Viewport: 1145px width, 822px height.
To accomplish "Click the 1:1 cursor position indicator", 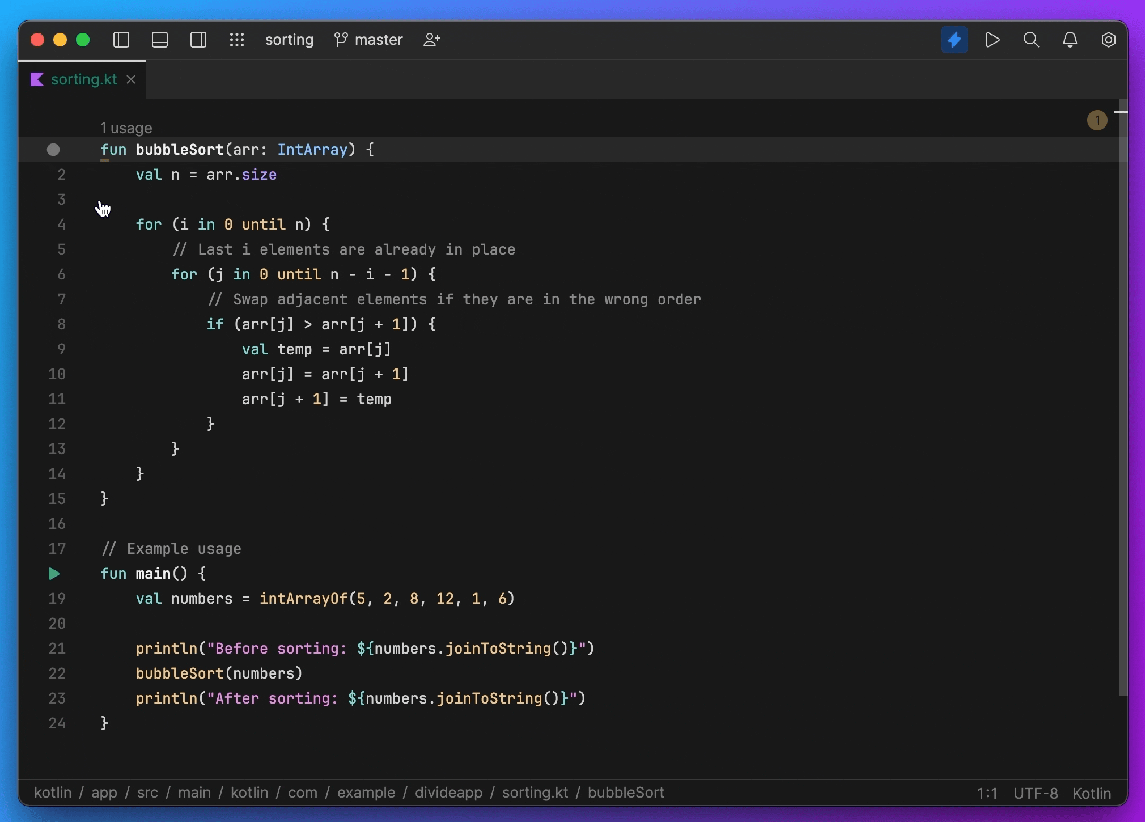I will (987, 793).
